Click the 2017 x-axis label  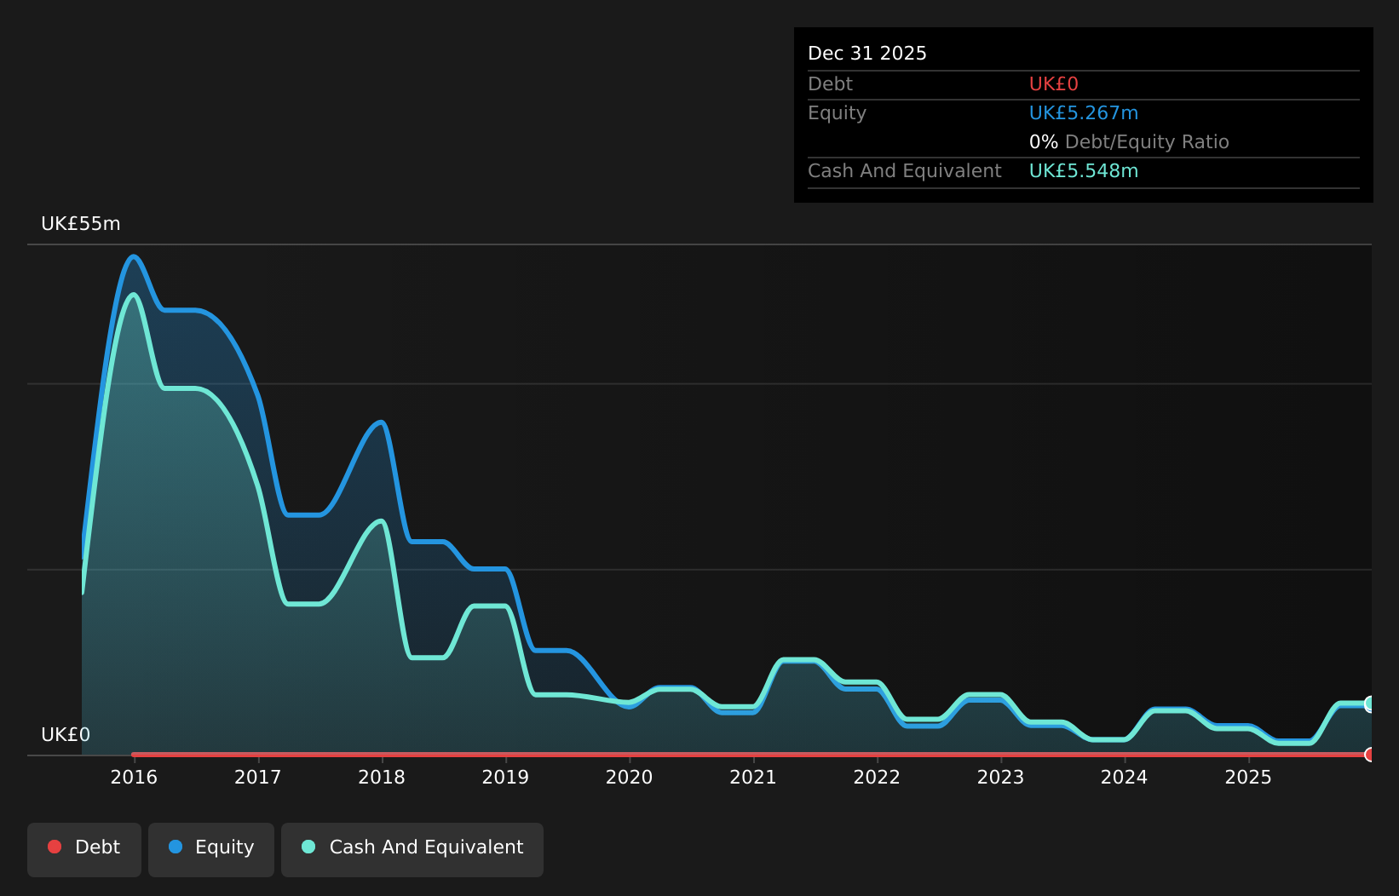[x=257, y=778]
